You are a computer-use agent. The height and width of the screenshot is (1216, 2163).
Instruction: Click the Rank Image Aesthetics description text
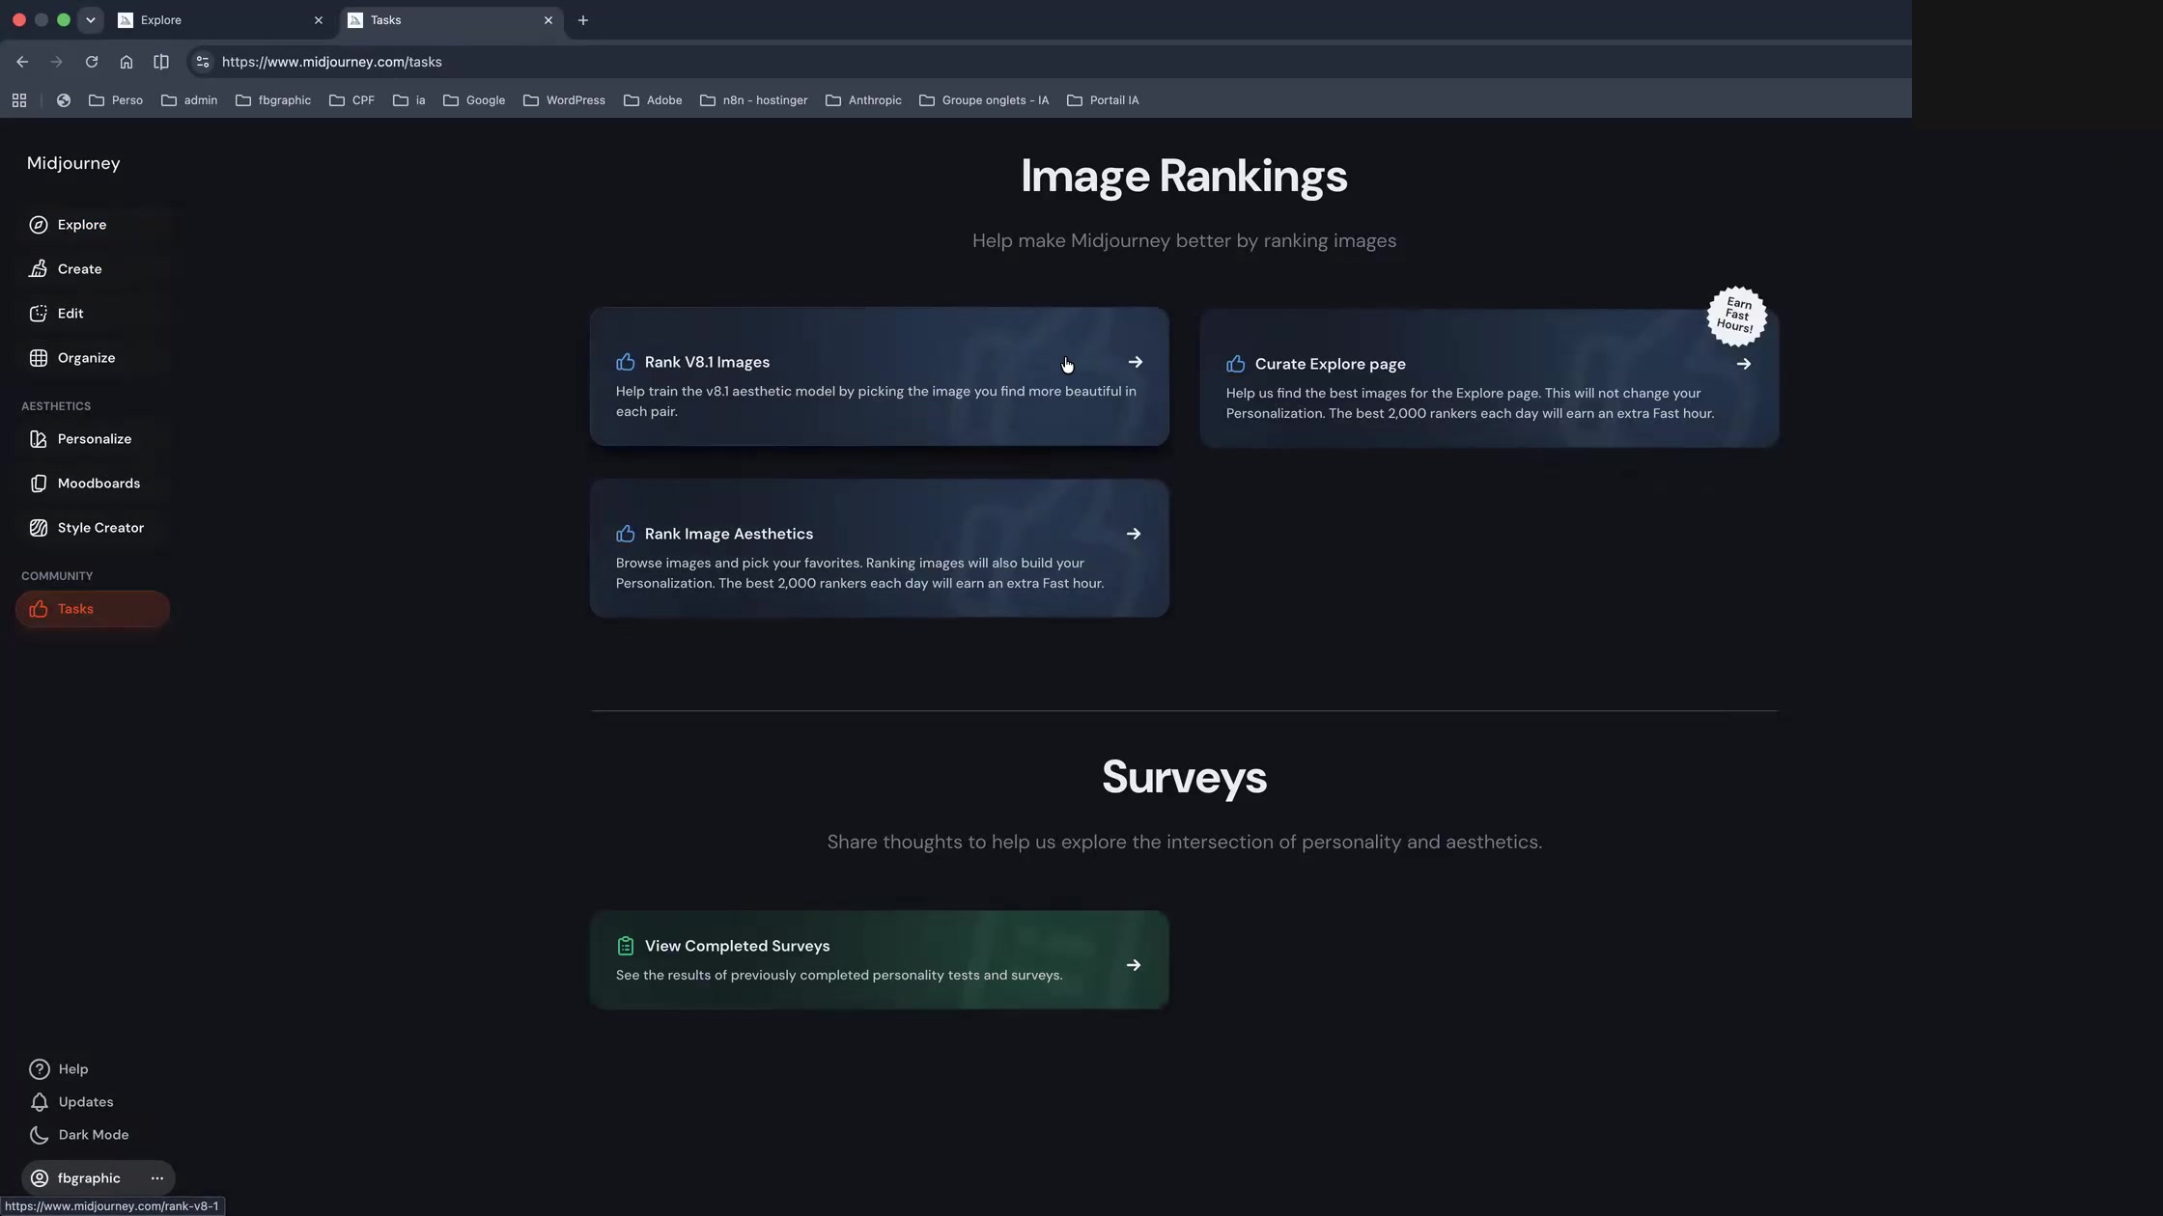click(x=859, y=573)
